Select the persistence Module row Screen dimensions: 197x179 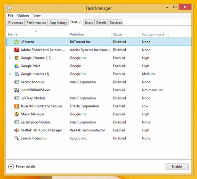(99, 122)
